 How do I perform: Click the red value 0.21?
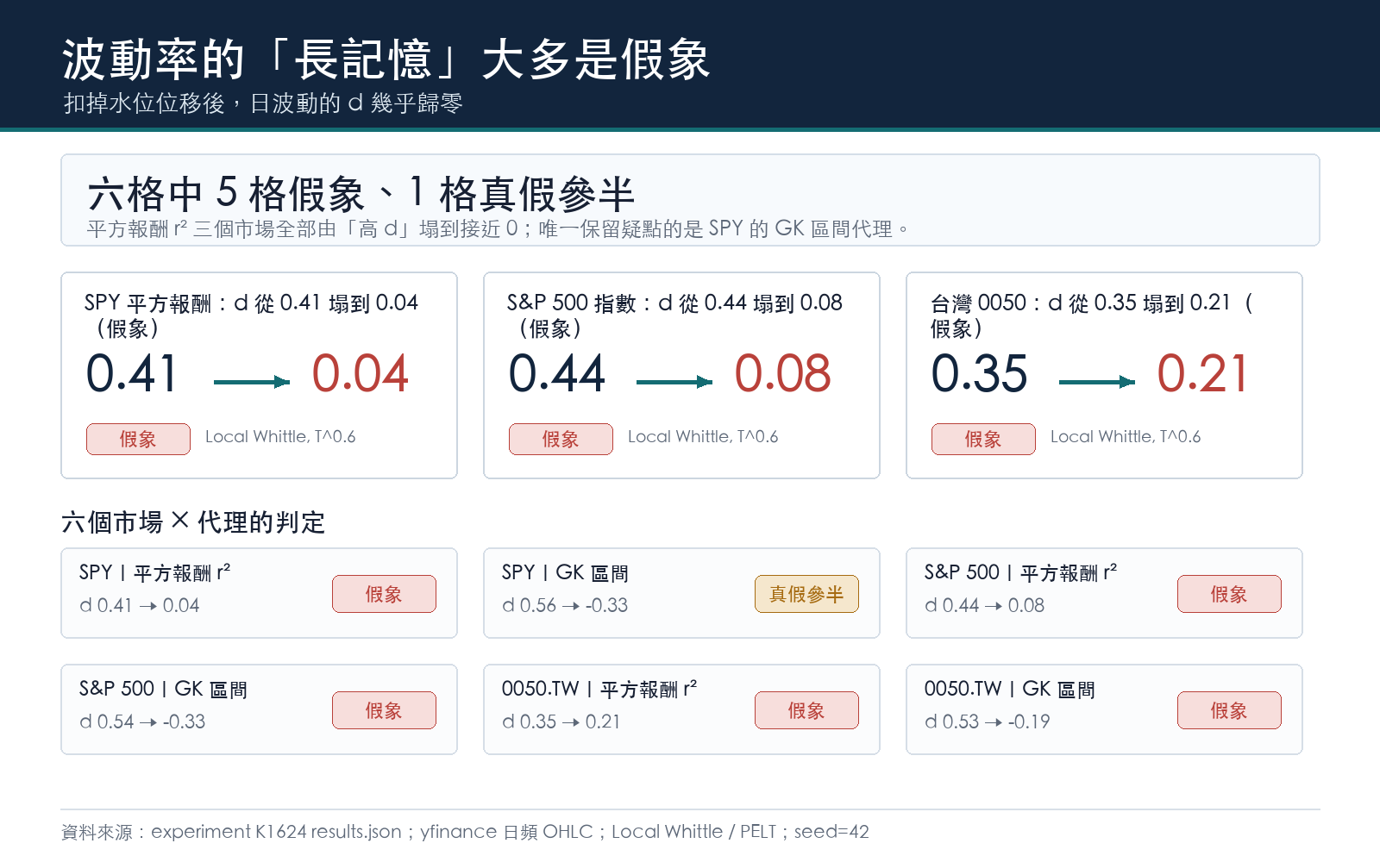point(1202,373)
